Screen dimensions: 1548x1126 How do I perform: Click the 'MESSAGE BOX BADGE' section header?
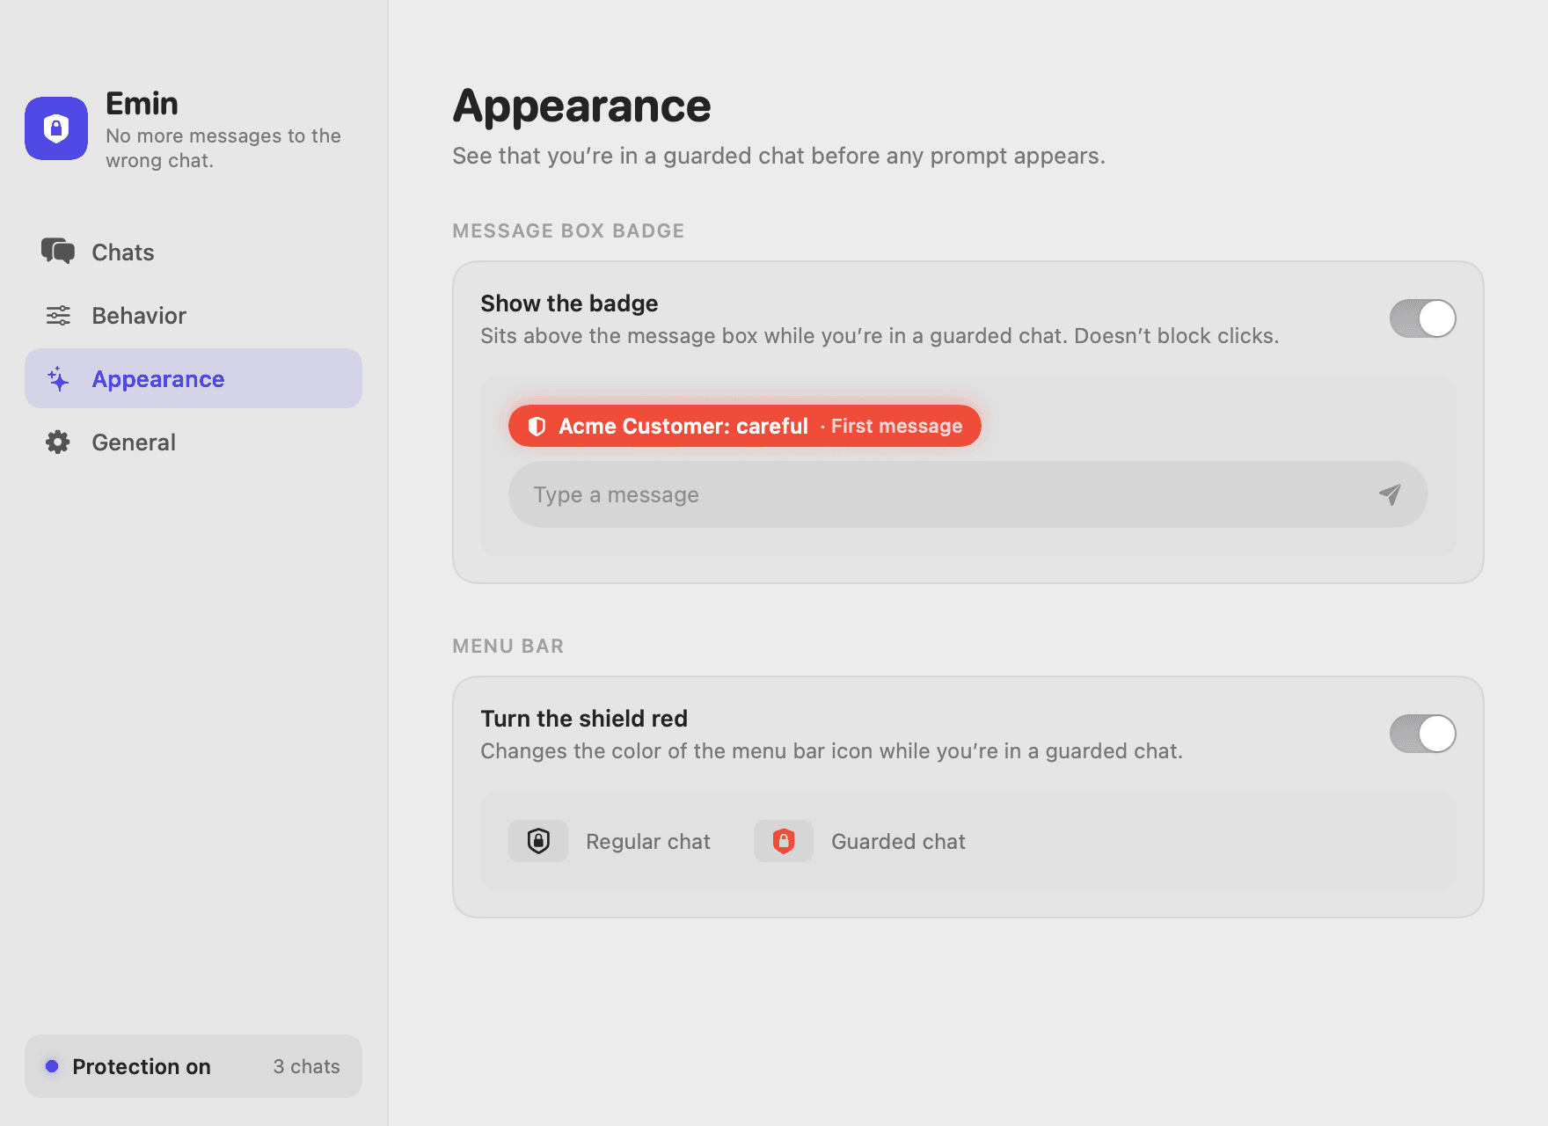point(568,230)
